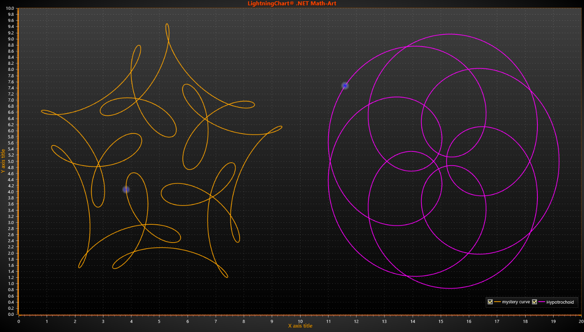Image resolution: width=584 pixels, height=332 pixels.
Task: Click the X axis tick label '20'
Action: click(581, 321)
